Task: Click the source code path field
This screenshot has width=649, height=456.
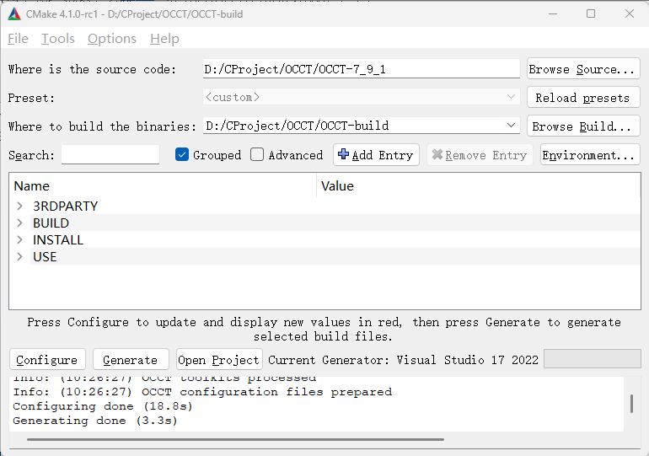Action: click(x=361, y=68)
